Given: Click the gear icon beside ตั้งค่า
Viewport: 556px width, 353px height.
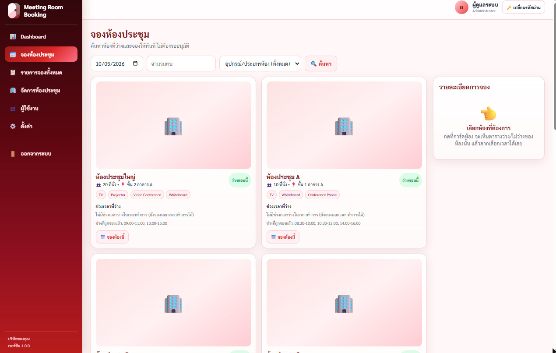Looking at the screenshot, I should point(13,127).
